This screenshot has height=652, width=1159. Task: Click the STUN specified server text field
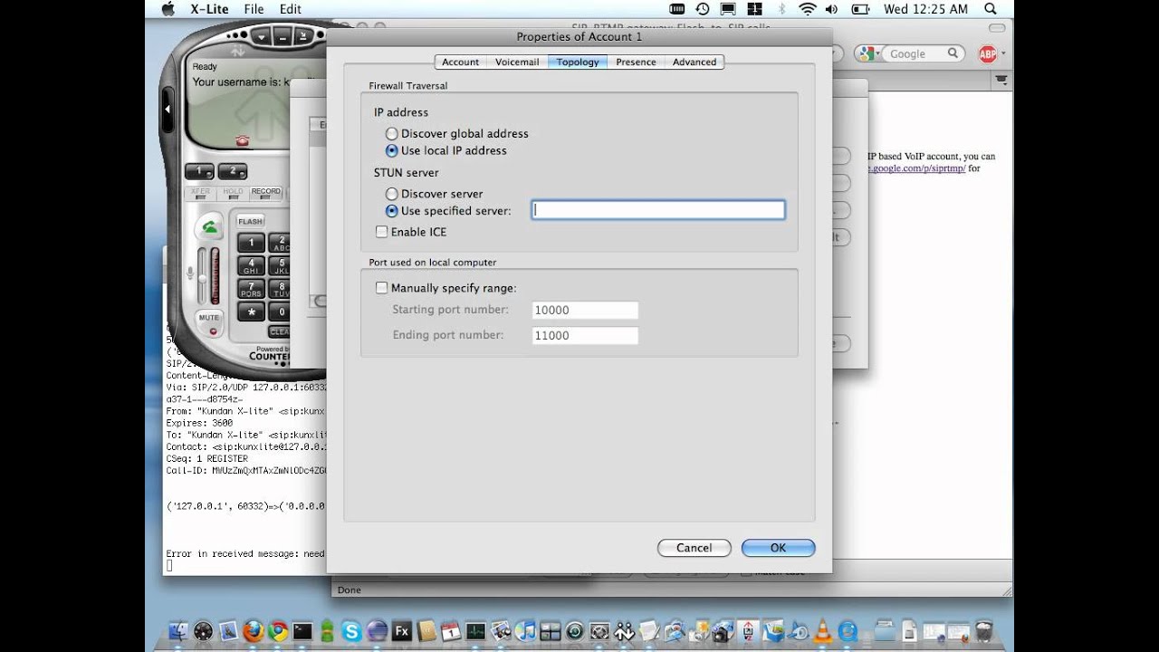coord(658,210)
